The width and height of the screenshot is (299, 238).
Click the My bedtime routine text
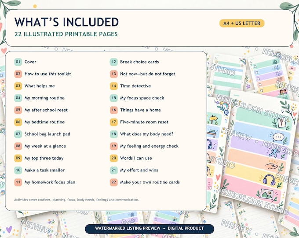(x=44, y=122)
